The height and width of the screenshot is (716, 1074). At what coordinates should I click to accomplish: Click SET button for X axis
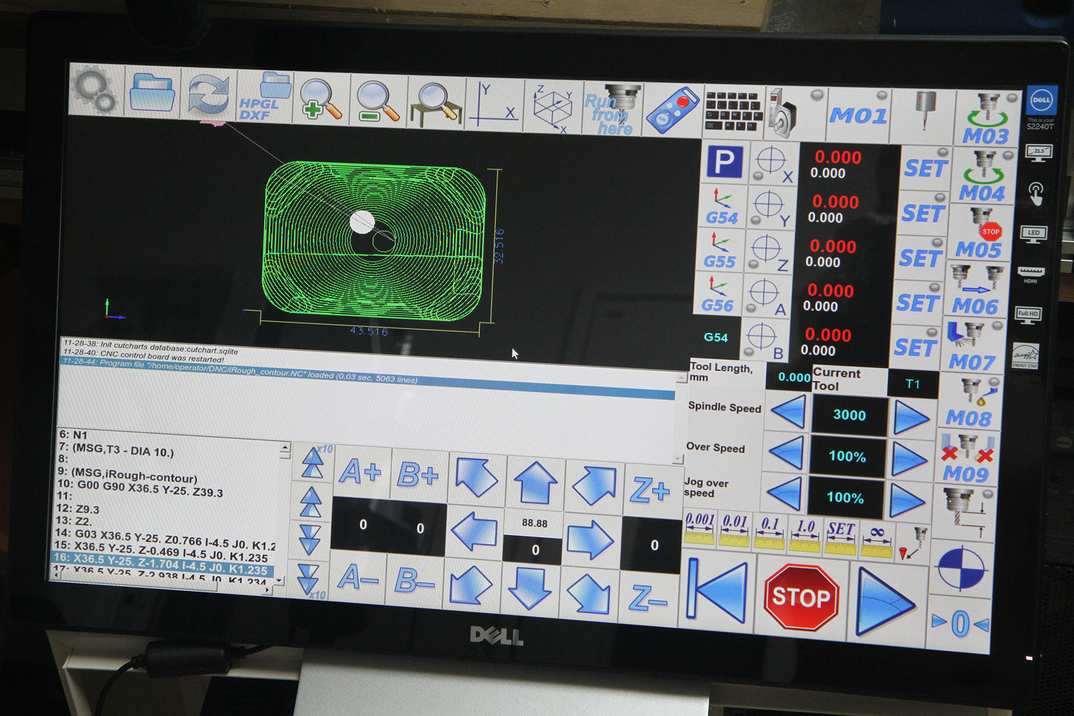(925, 169)
